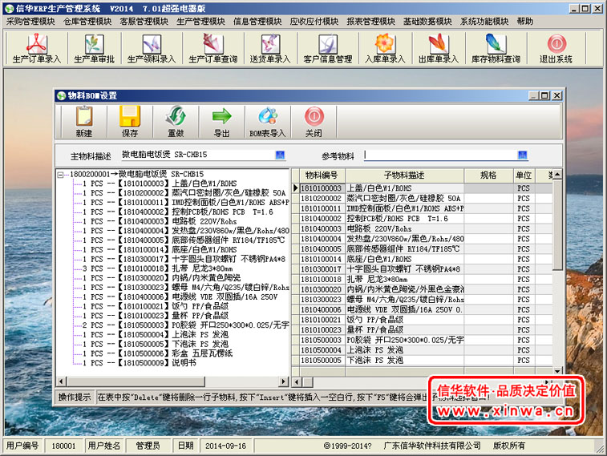The image size is (607, 456).
Task: Click 规格 column header
Action: pos(488,176)
